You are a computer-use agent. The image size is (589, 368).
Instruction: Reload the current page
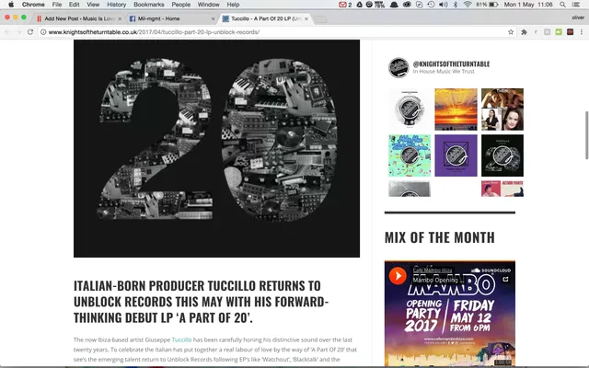click(30, 32)
